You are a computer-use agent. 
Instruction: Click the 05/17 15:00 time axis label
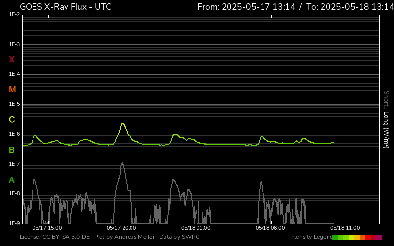tap(47, 228)
